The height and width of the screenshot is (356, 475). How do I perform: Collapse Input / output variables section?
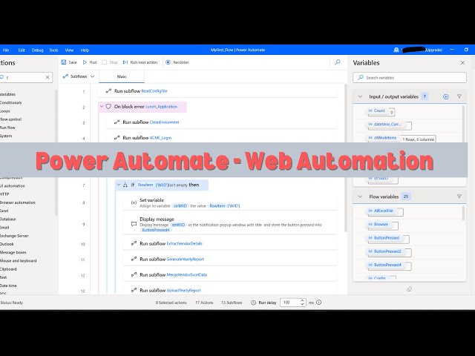[x=360, y=96]
